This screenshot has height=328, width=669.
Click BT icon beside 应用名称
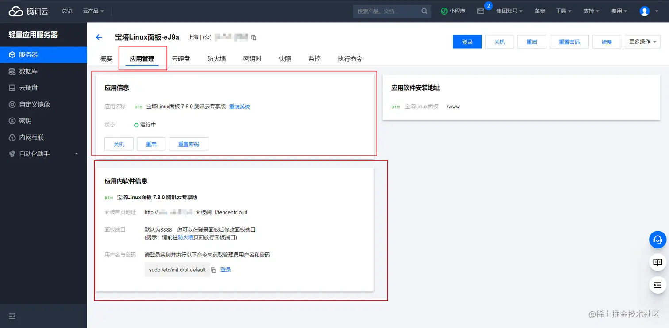138,107
